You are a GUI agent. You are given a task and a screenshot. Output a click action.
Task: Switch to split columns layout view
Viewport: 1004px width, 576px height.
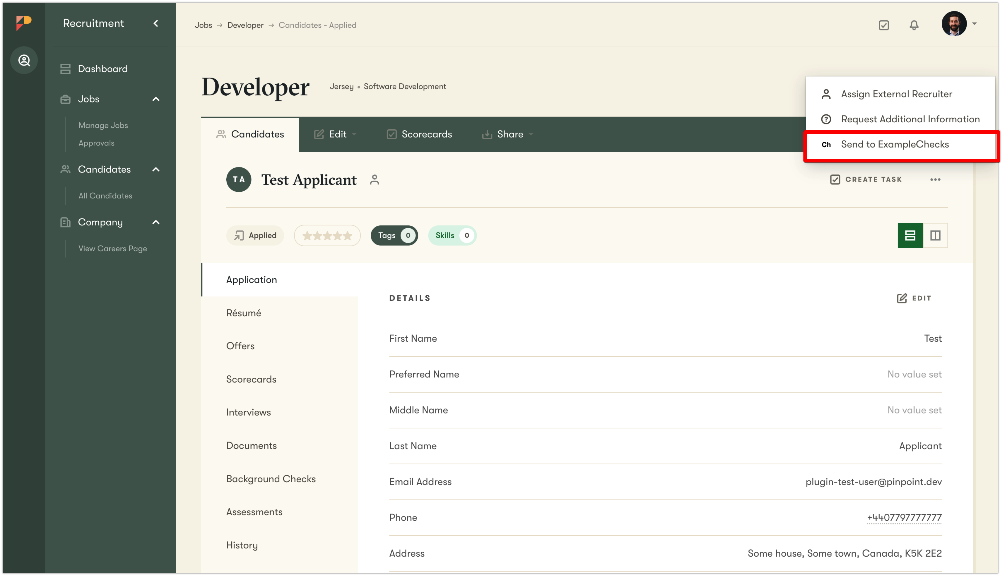tap(935, 235)
